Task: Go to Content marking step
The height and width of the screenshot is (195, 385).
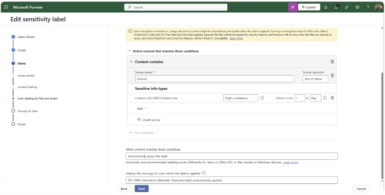Action: pyautogui.click(x=27, y=87)
